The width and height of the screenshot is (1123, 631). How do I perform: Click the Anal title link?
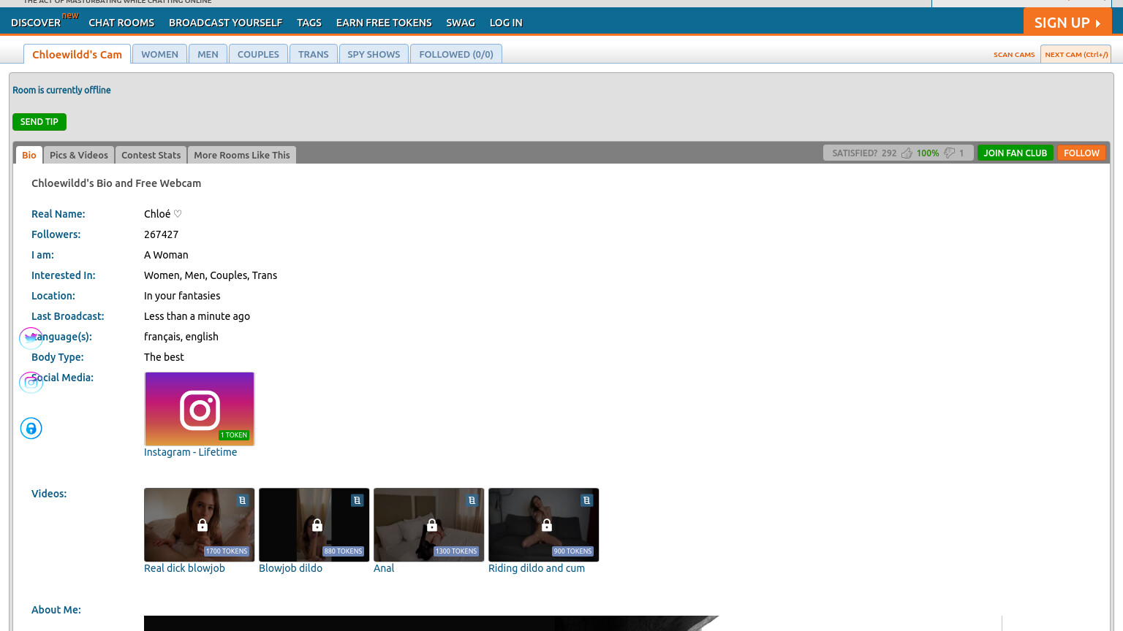(x=384, y=568)
